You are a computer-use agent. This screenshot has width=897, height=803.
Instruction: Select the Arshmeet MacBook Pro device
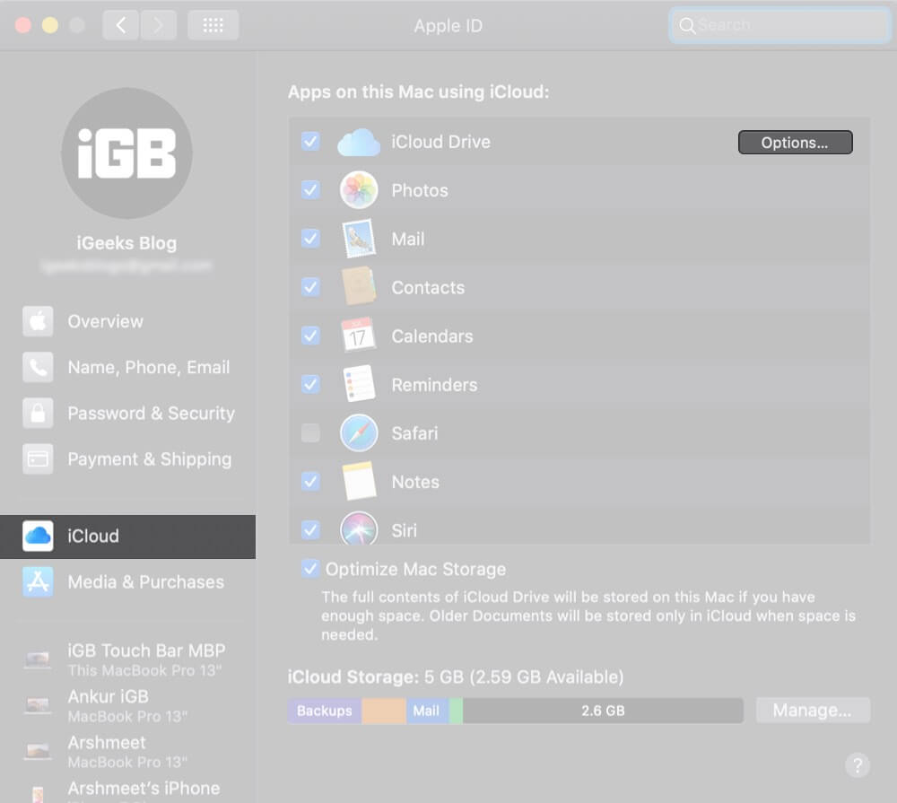[x=127, y=751]
